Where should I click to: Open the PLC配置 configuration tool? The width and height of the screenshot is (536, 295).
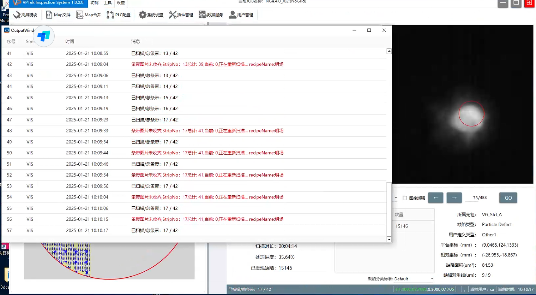[x=119, y=15]
